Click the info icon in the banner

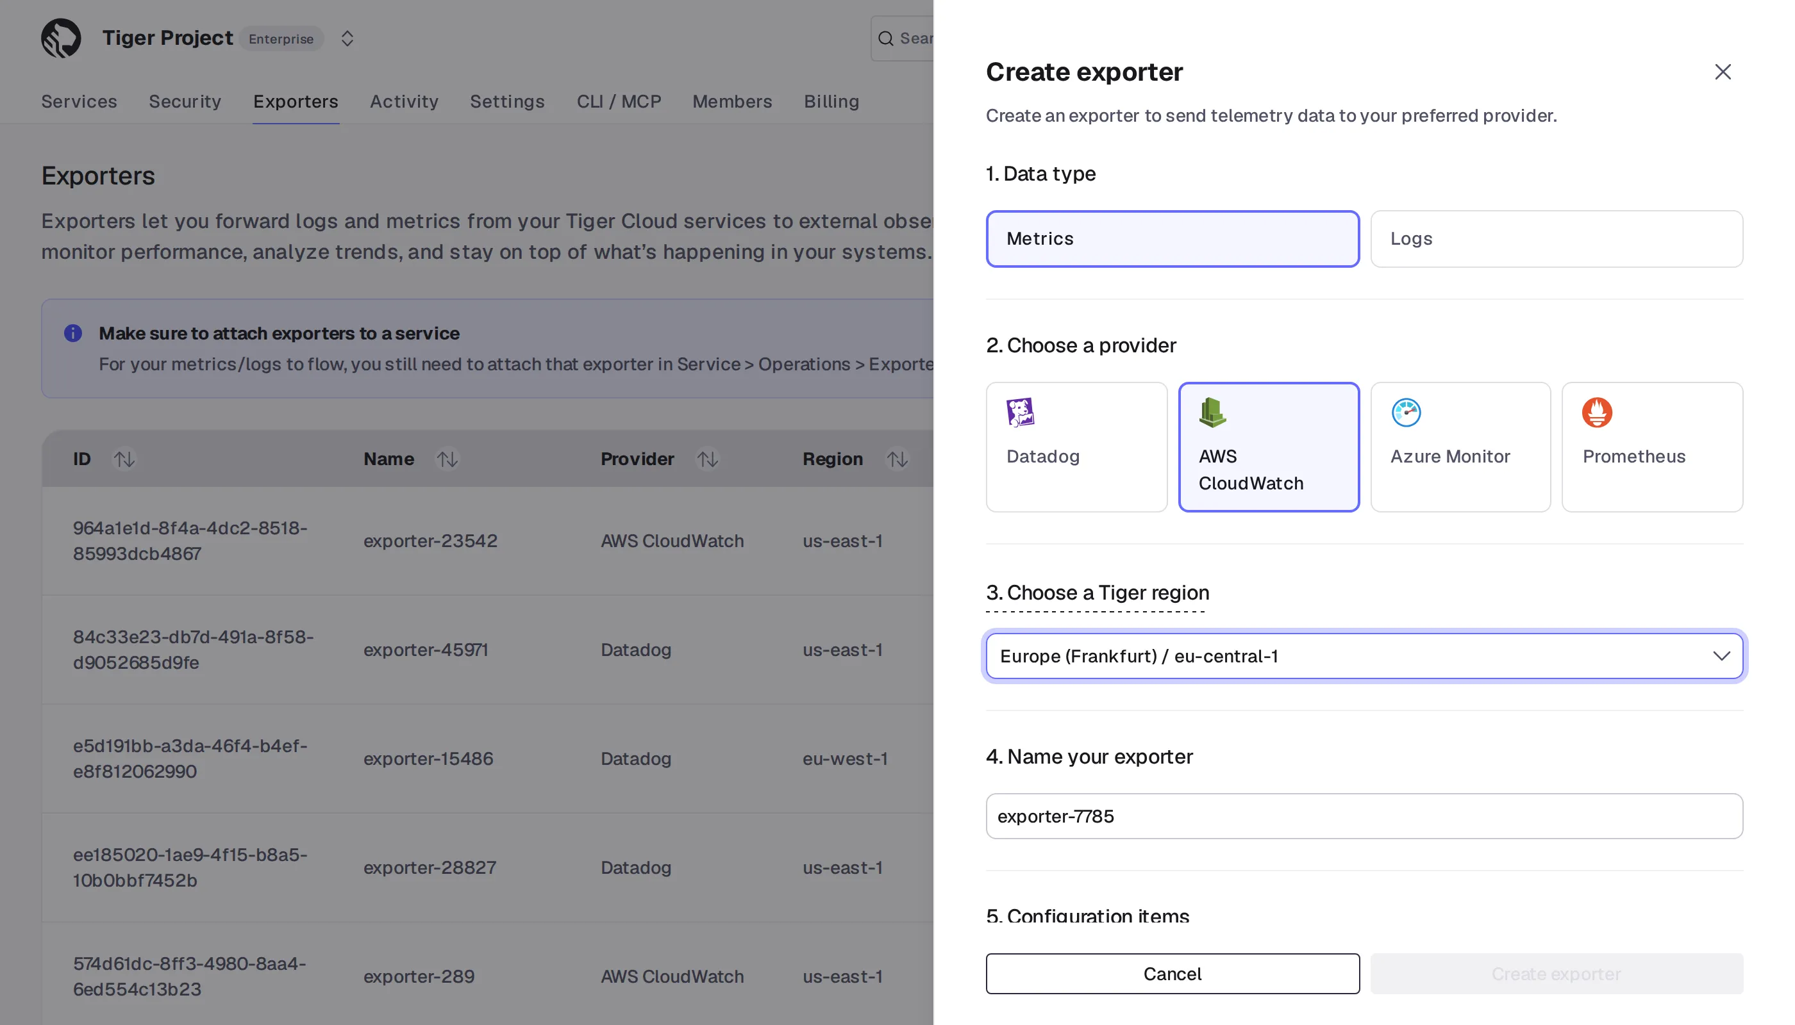pyautogui.click(x=73, y=333)
